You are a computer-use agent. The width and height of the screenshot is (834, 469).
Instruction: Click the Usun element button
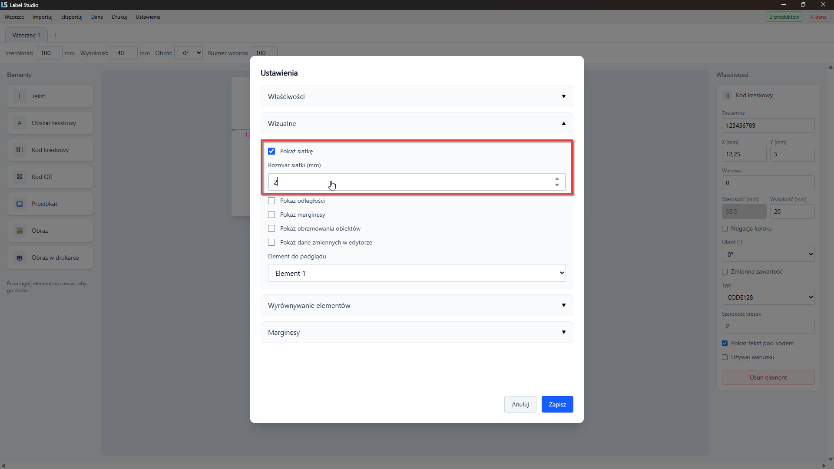click(768, 377)
